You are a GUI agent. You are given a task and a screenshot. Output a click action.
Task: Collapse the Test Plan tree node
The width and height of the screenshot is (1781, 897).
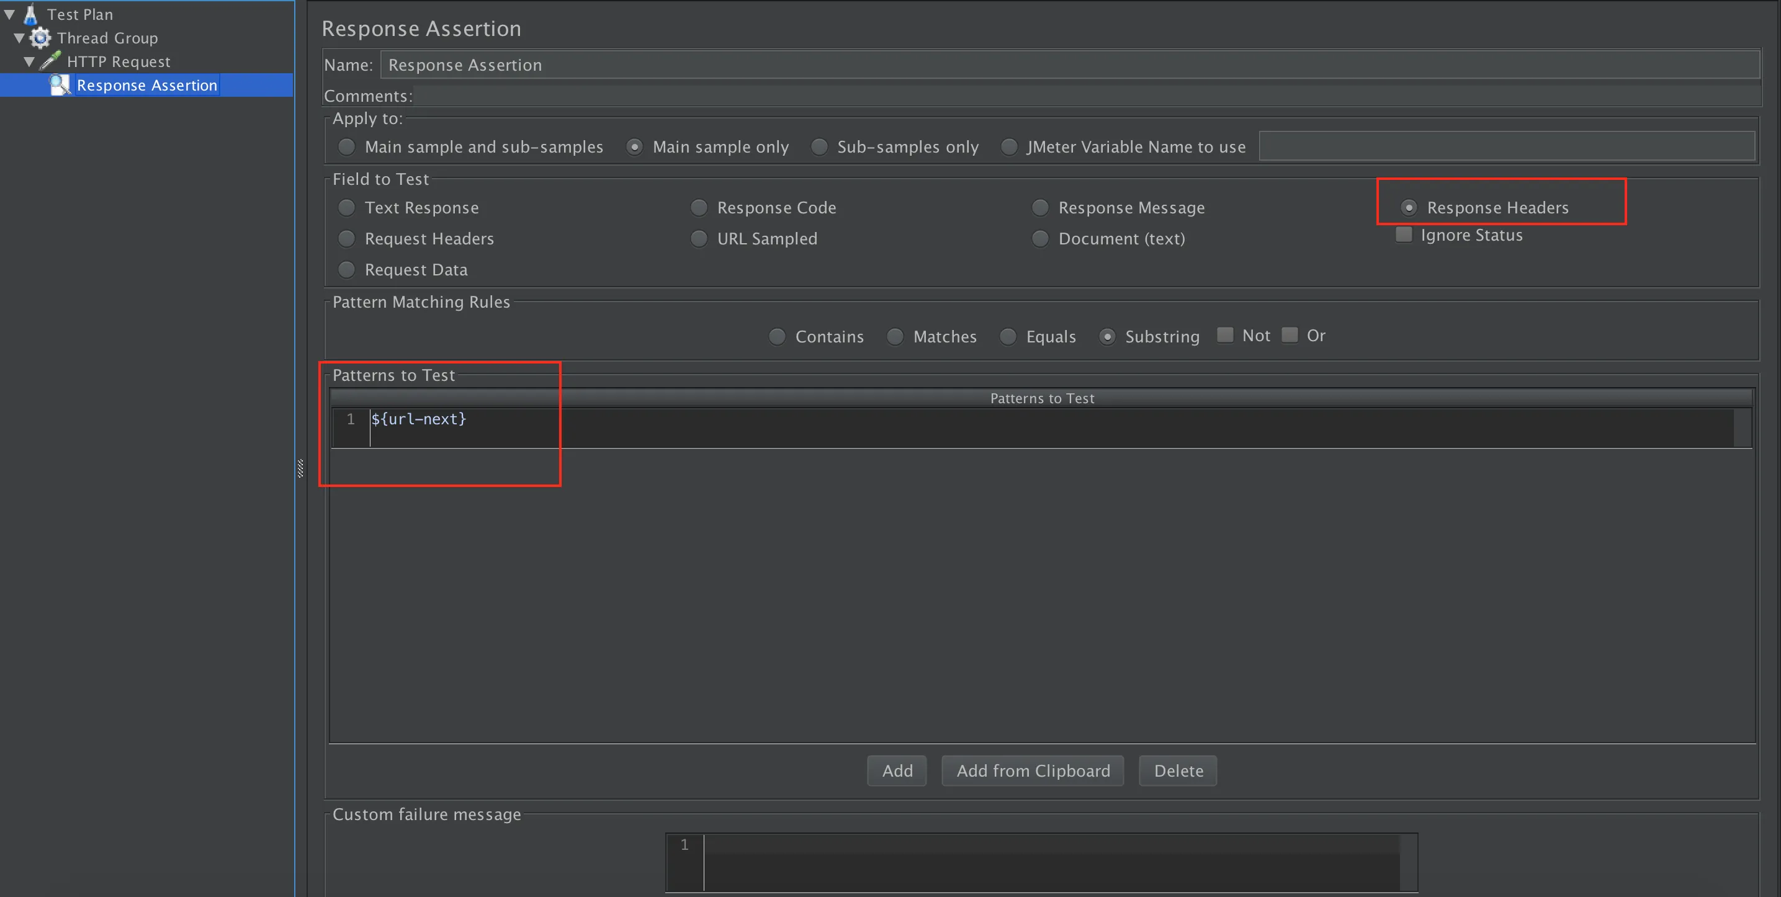click(x=10, y=14)
